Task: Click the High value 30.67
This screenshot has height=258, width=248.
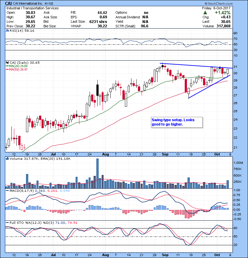Action: (30, 17)
